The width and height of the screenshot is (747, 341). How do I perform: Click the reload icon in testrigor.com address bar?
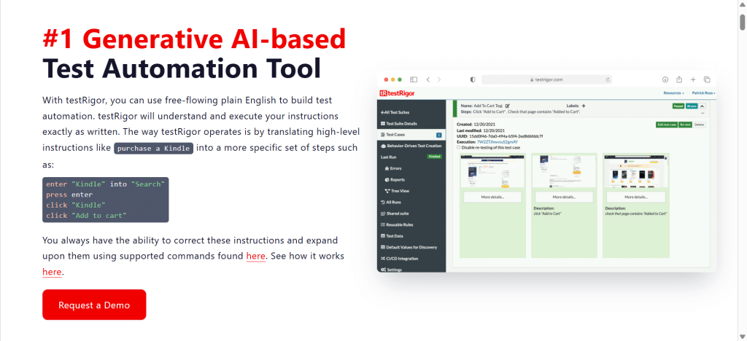tap(608, 80)
